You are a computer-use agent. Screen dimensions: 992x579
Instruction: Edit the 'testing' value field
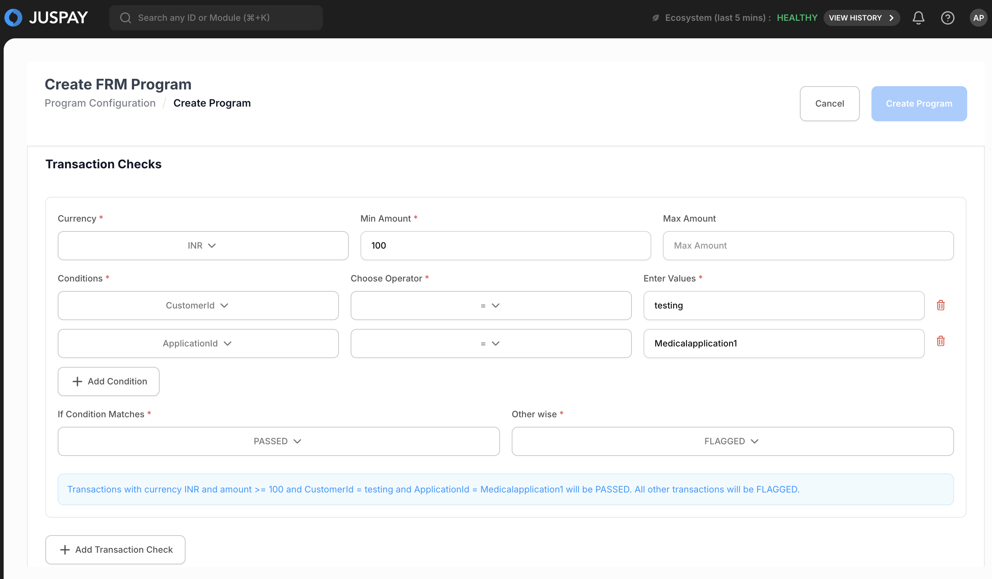[x=784, y=305]
